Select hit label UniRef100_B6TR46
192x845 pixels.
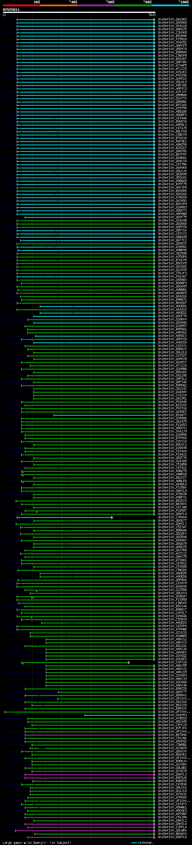click(172, 735)
